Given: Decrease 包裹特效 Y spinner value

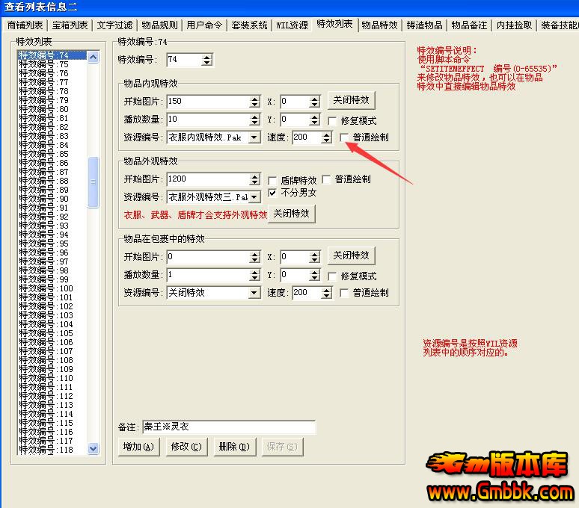Looking at the screenshot, I should point(315,278).
